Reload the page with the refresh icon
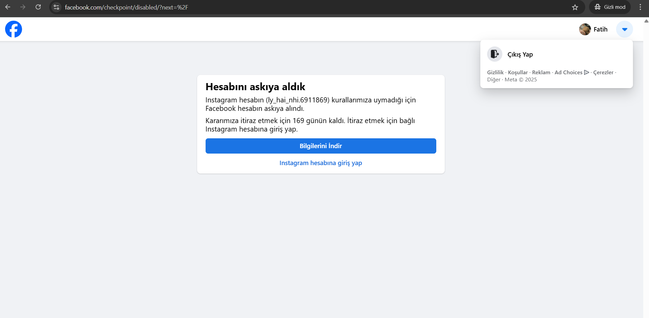 click(x=38, y=7)
